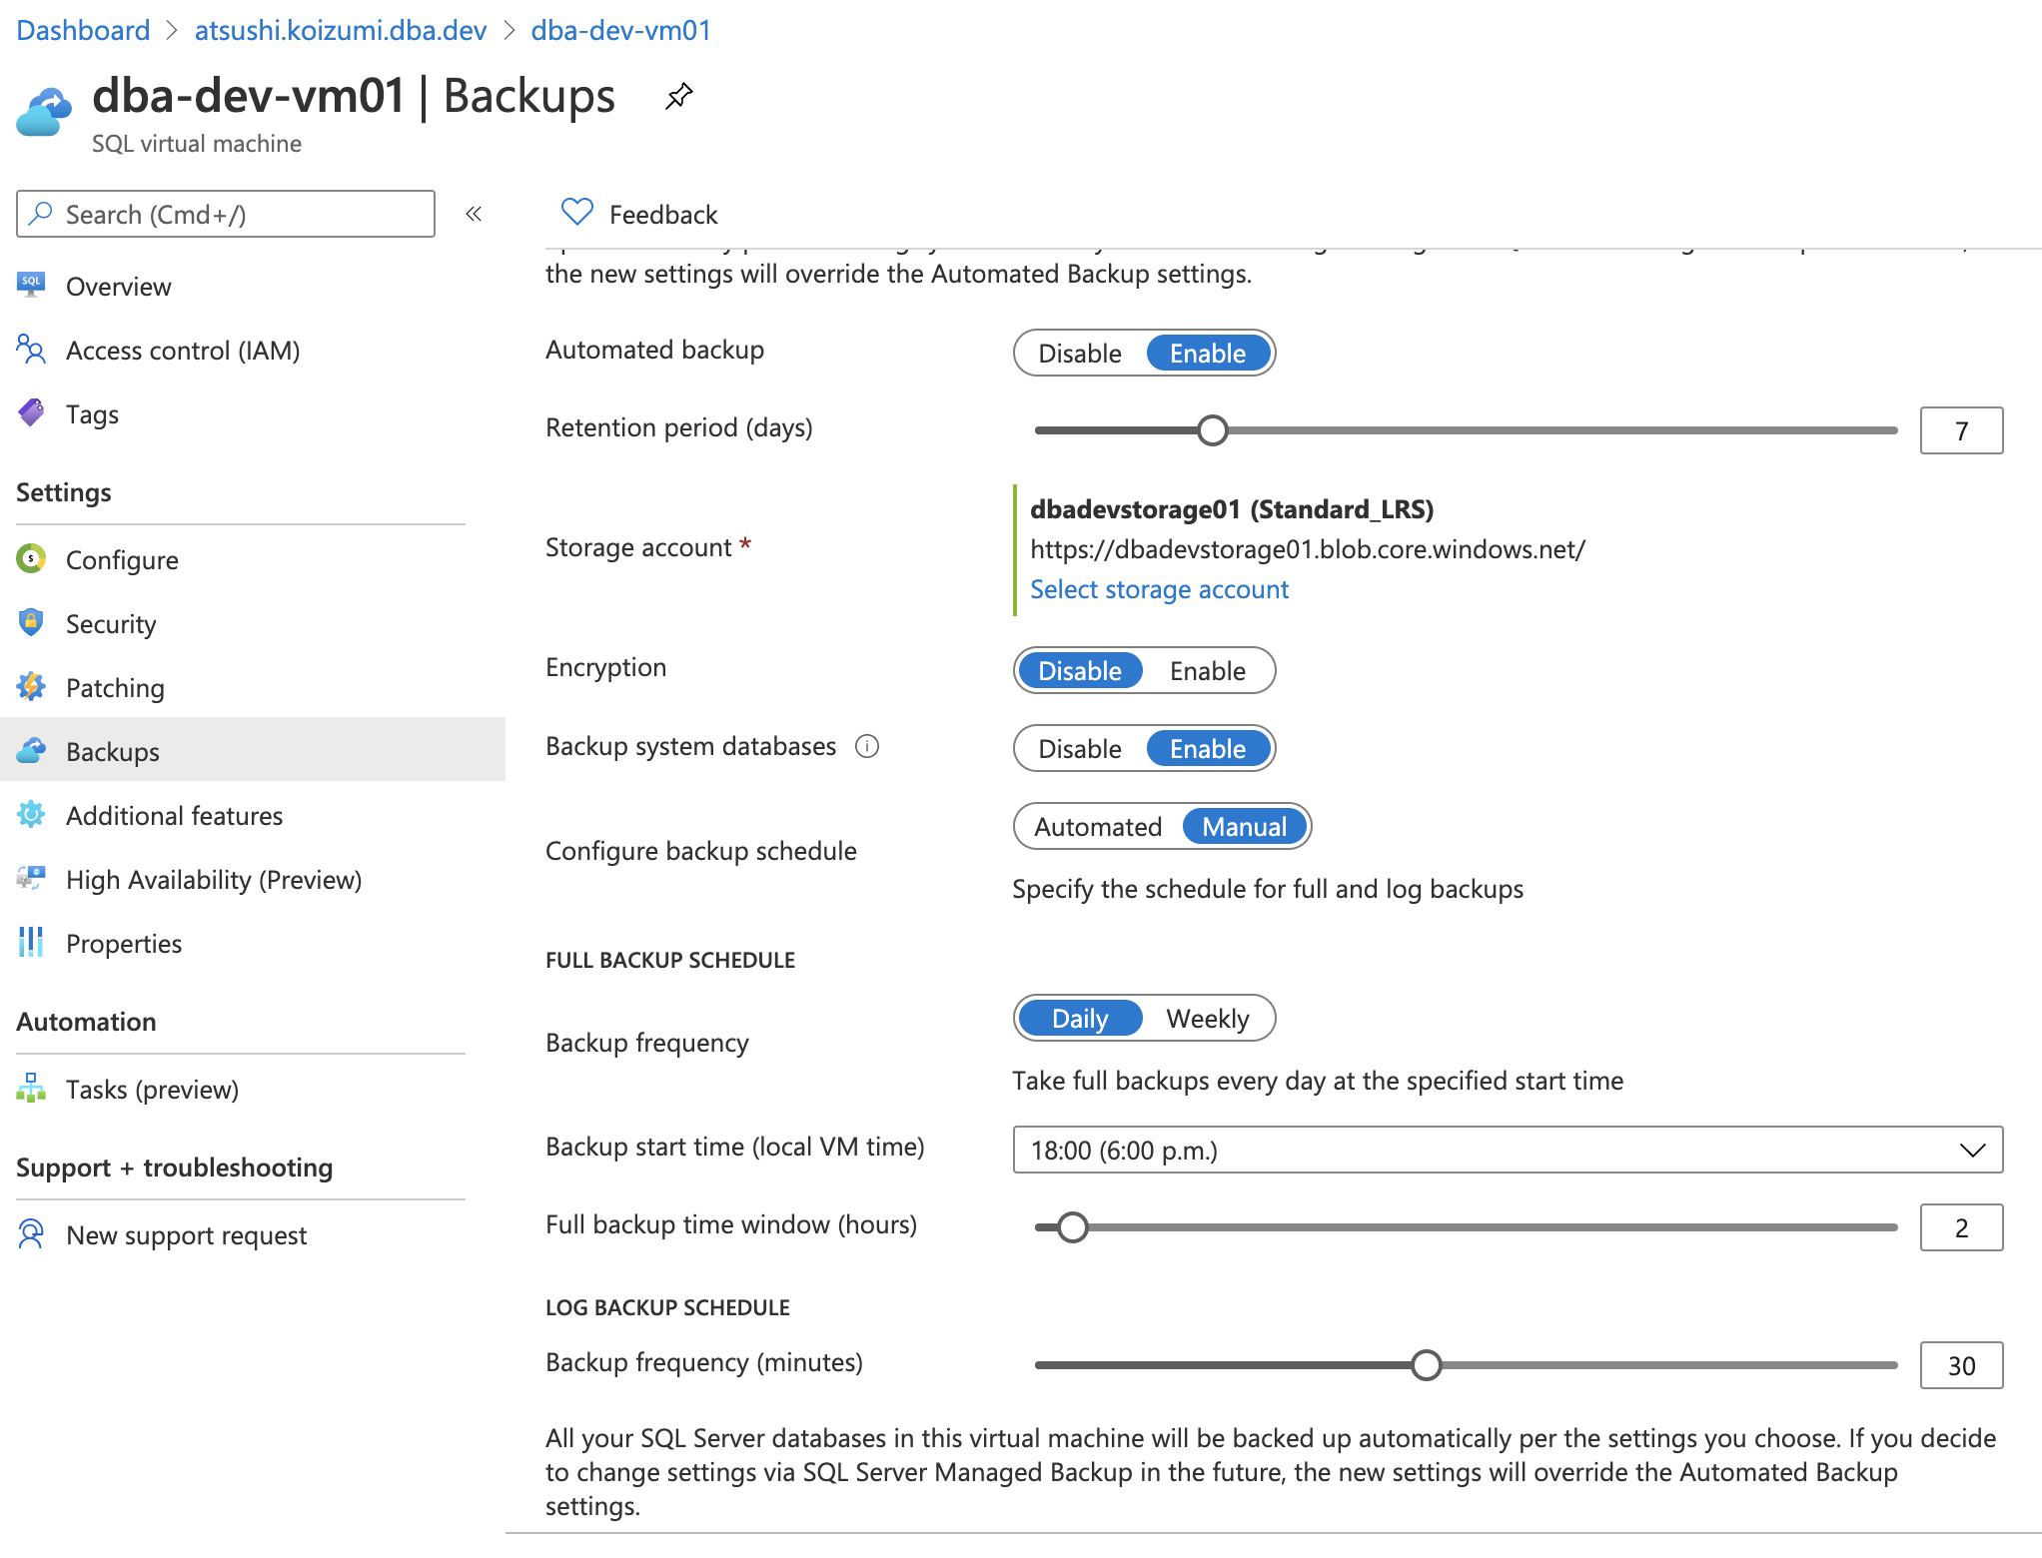Screen dimensions: 2042x1558
Task: Pin the blade with the pushpin icon
Action: click(678, 97)
